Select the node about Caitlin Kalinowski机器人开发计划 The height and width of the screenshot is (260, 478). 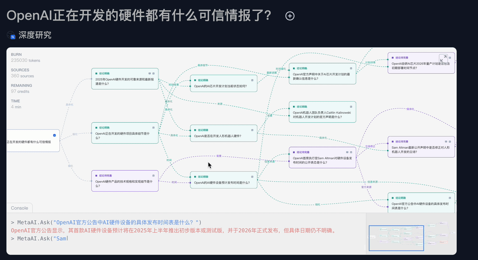[x=322, y=112]
